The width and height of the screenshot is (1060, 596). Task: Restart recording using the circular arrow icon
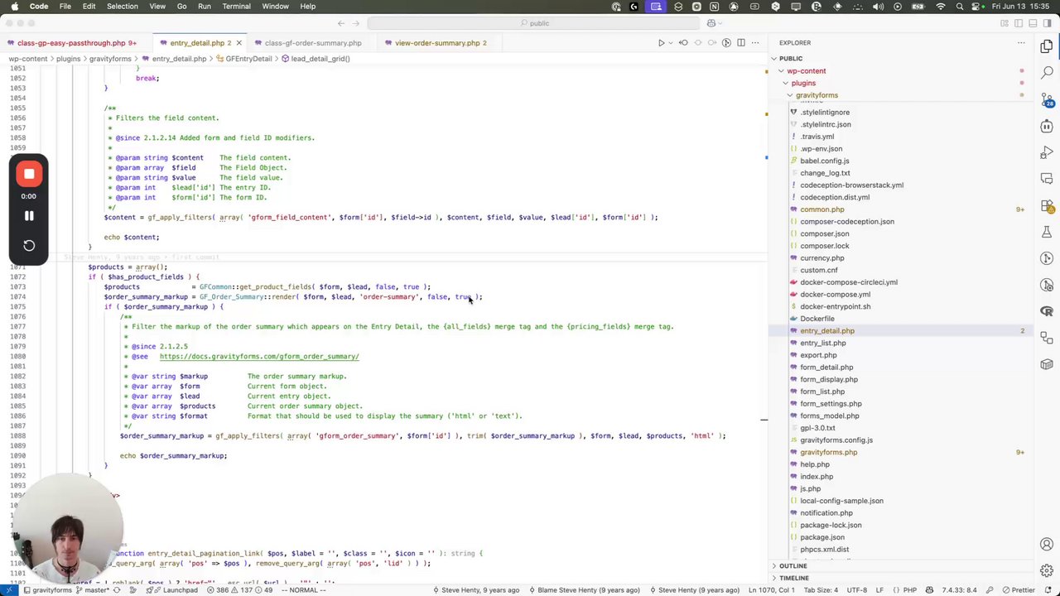(x=29, y=246)
